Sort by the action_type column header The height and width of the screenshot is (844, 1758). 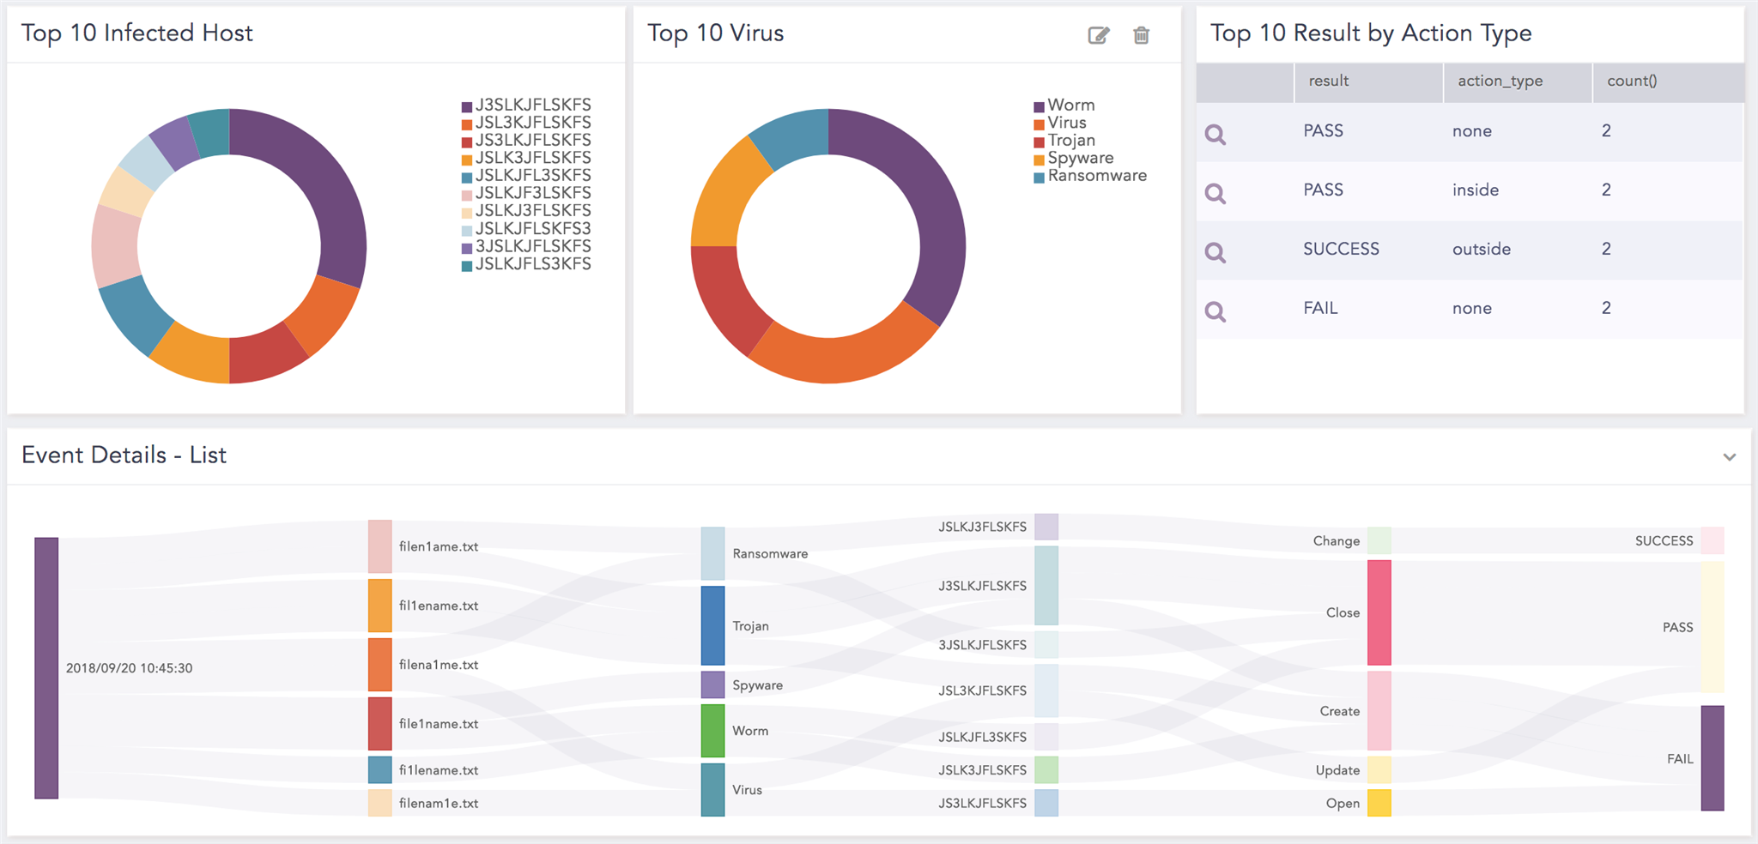pyautogui.click(x=1500, y=81)
